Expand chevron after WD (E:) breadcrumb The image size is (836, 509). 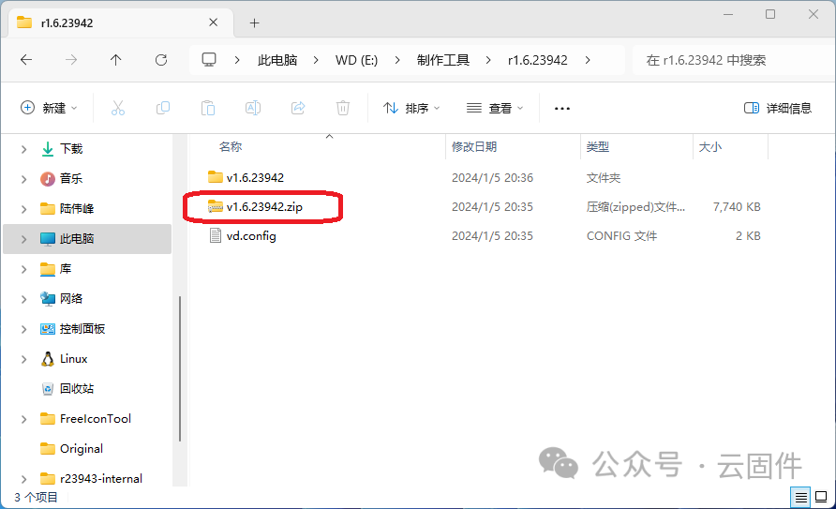(397, 60)
